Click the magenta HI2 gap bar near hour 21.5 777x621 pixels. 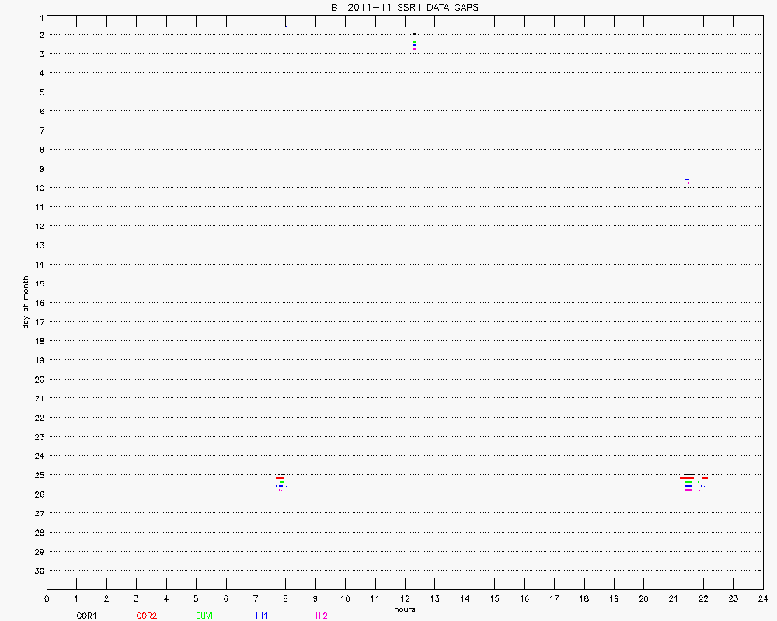pyautogui.click(x=688, y=490)
